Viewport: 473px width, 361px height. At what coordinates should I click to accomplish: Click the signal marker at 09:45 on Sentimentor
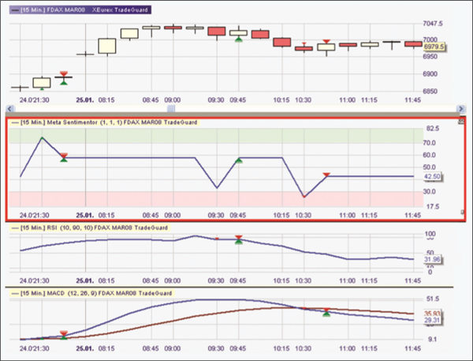point(238,160)
